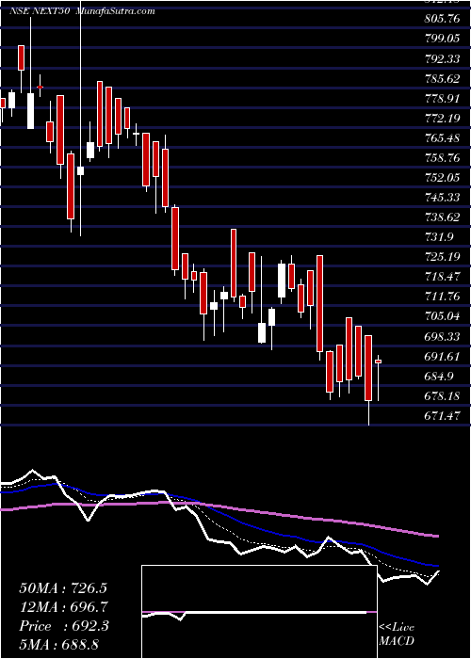
Task: Click the 805.76 price axis label
Action: pos(441,19)
